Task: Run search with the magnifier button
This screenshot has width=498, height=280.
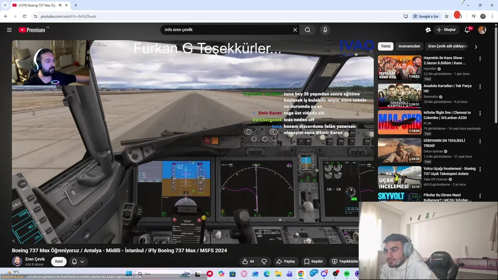Action: tap(308, 30)
